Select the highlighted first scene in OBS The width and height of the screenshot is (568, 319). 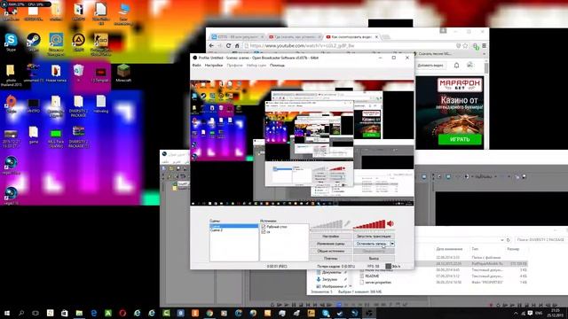coord(234,227)
